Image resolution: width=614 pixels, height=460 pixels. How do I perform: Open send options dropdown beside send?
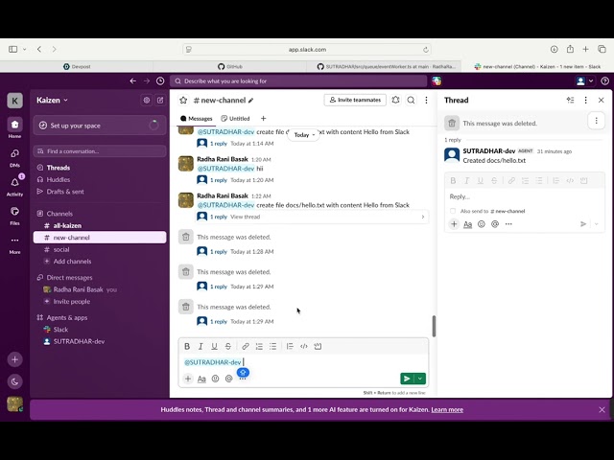point(420,379)
